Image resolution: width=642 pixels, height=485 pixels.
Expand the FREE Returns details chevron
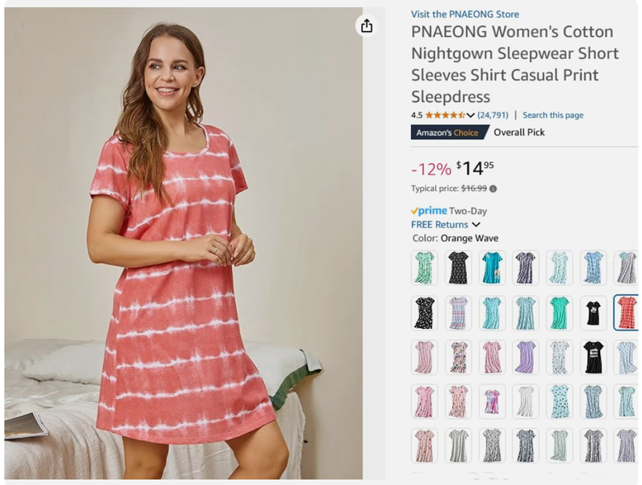point(476,224)
